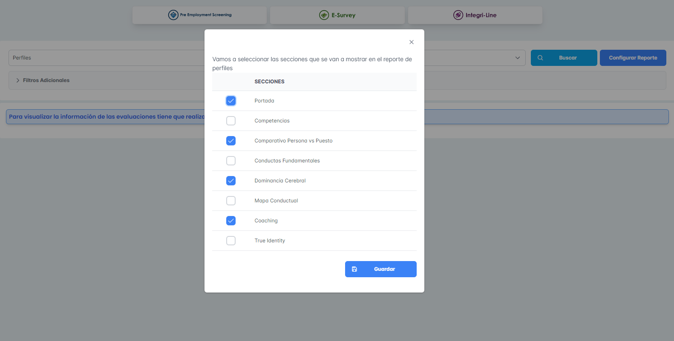Viewport: 674px width, 341px height.
Task: Close the sections dialog with X
Action: tap(412, 42)
